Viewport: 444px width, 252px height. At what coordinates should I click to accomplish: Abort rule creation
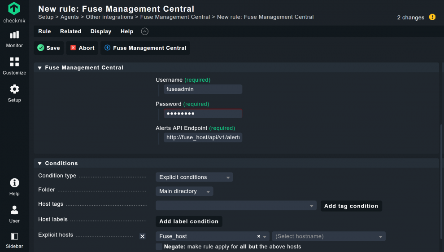click(x=82, y=48)
